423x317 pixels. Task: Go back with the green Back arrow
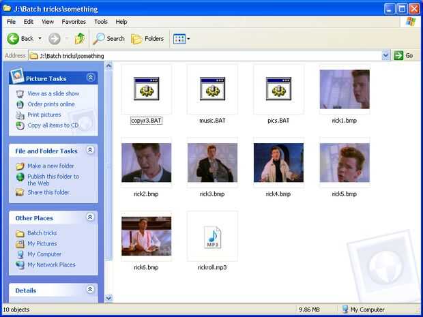(13, 39)
